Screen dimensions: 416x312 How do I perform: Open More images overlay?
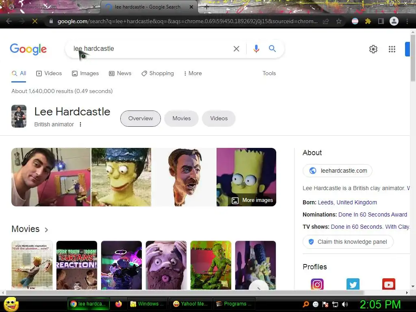(x=252, y=200)
